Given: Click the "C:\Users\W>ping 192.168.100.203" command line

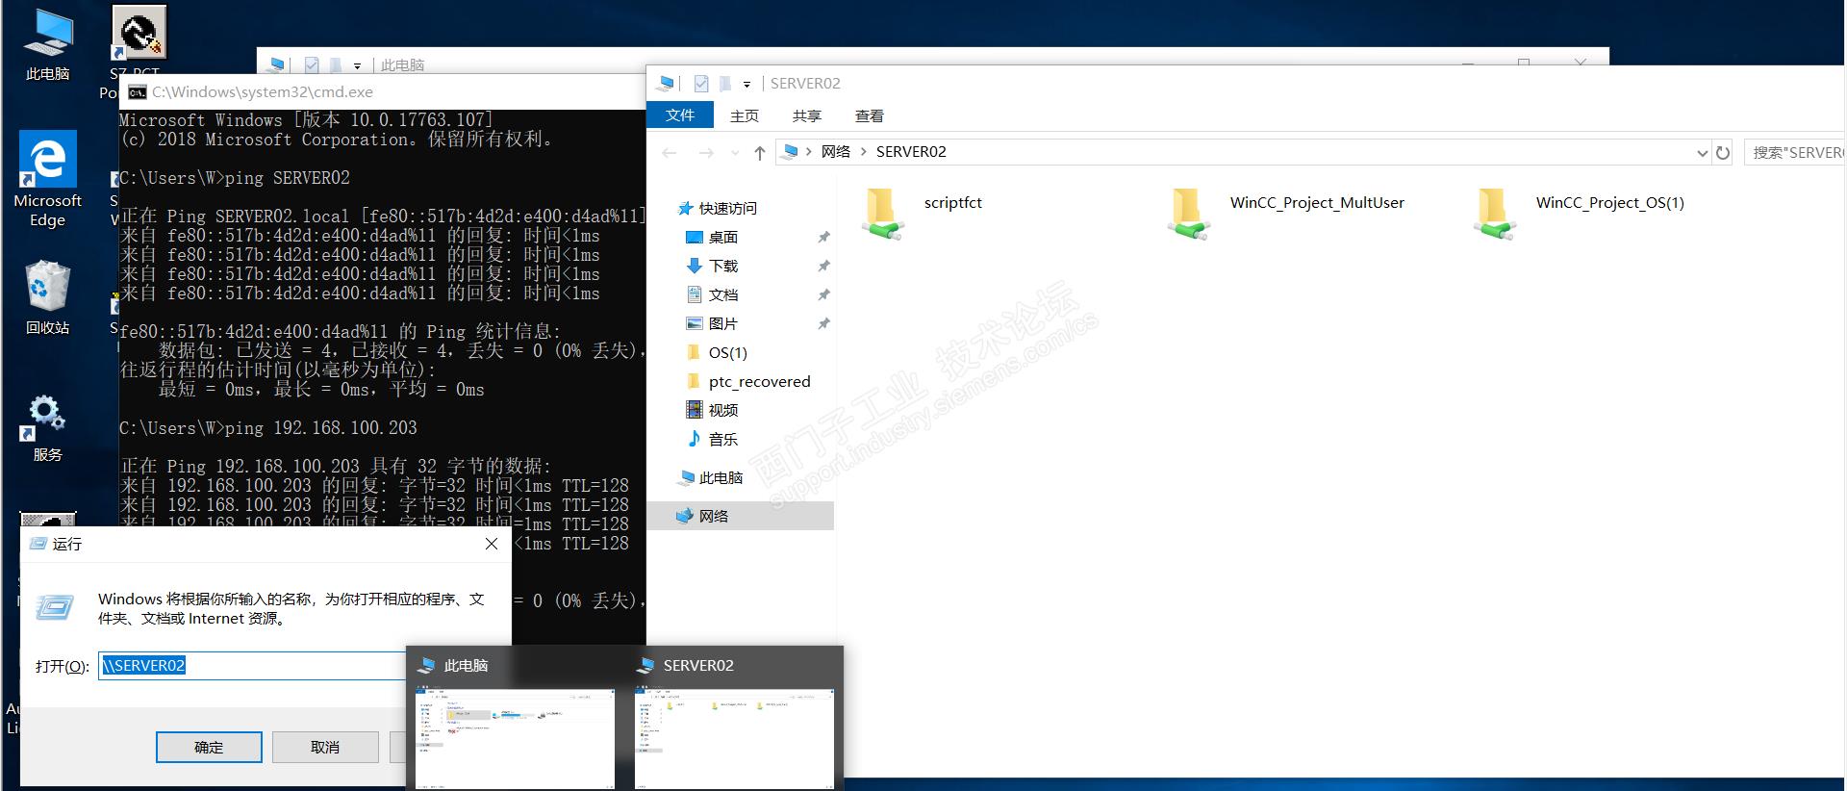Looking at the screenshot, I should tap(268, 428).
